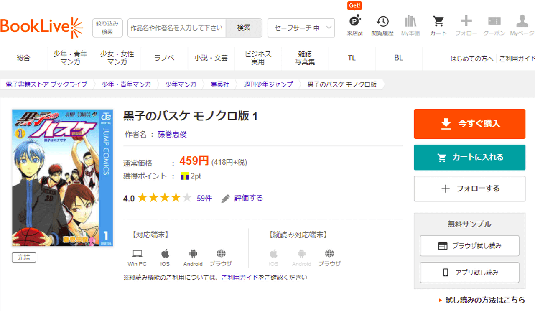Open My本棚 bookshelf icon

tap(410, 25)
